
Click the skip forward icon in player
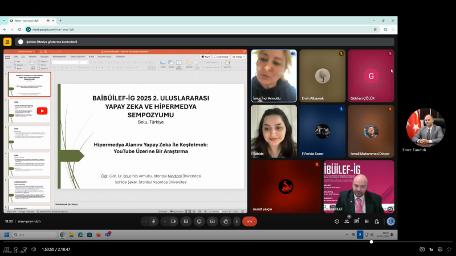click(x=25, y=249)
